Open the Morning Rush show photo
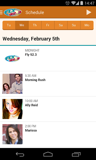 12,84
